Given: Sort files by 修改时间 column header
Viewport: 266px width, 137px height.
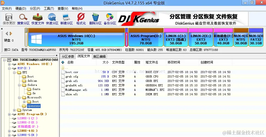Looking at the screenshot, I should point(174,62).
